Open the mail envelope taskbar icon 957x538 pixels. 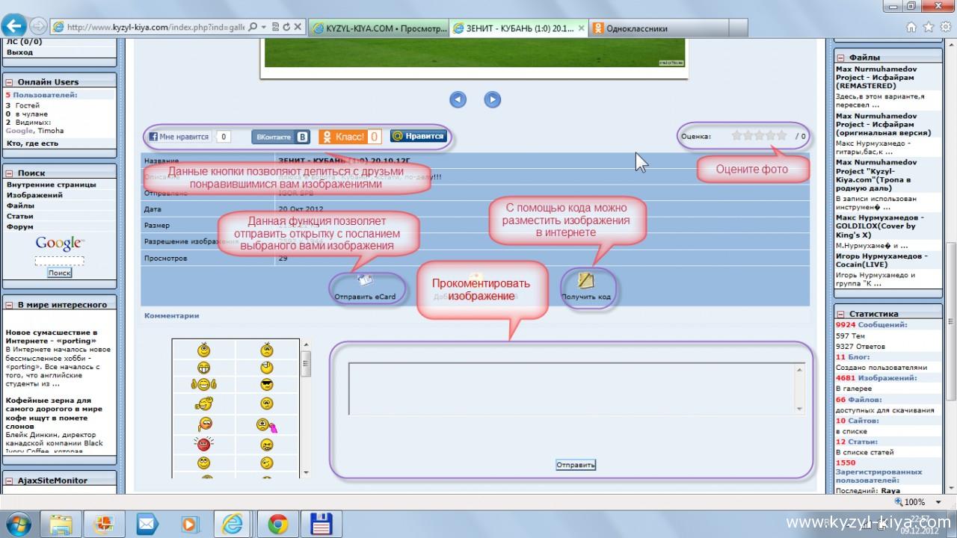(147, 524)
